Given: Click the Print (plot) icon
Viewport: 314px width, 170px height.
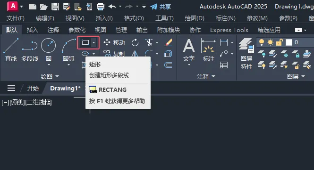Looking at the screenshot, I should coord(100,7).
